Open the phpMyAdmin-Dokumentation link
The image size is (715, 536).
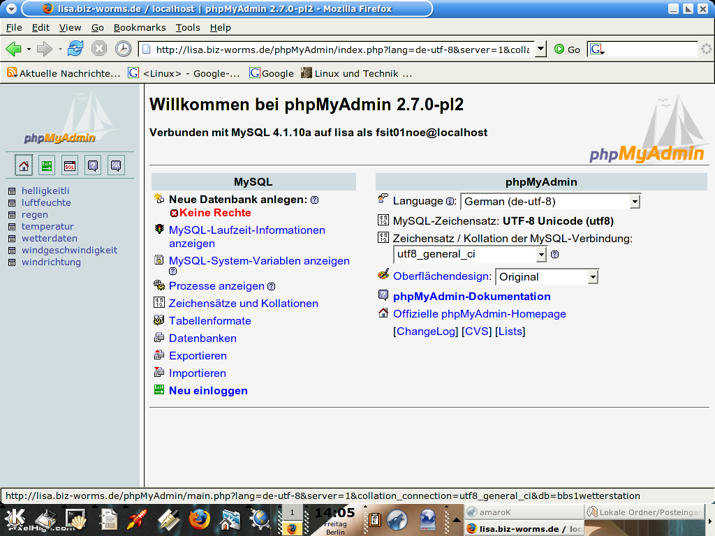point(471,296)
